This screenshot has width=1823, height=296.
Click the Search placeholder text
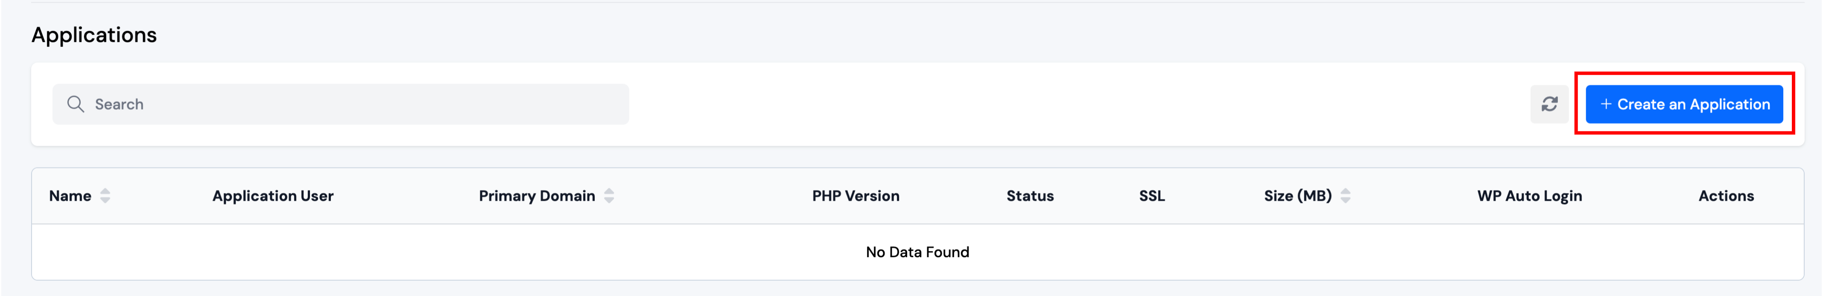tap(119, 104)
